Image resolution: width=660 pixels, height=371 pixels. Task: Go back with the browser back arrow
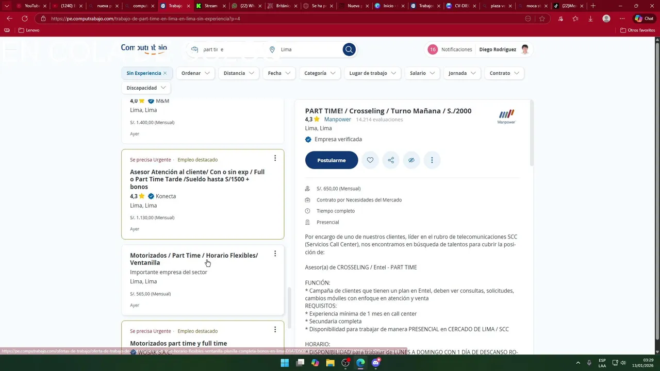9,19
